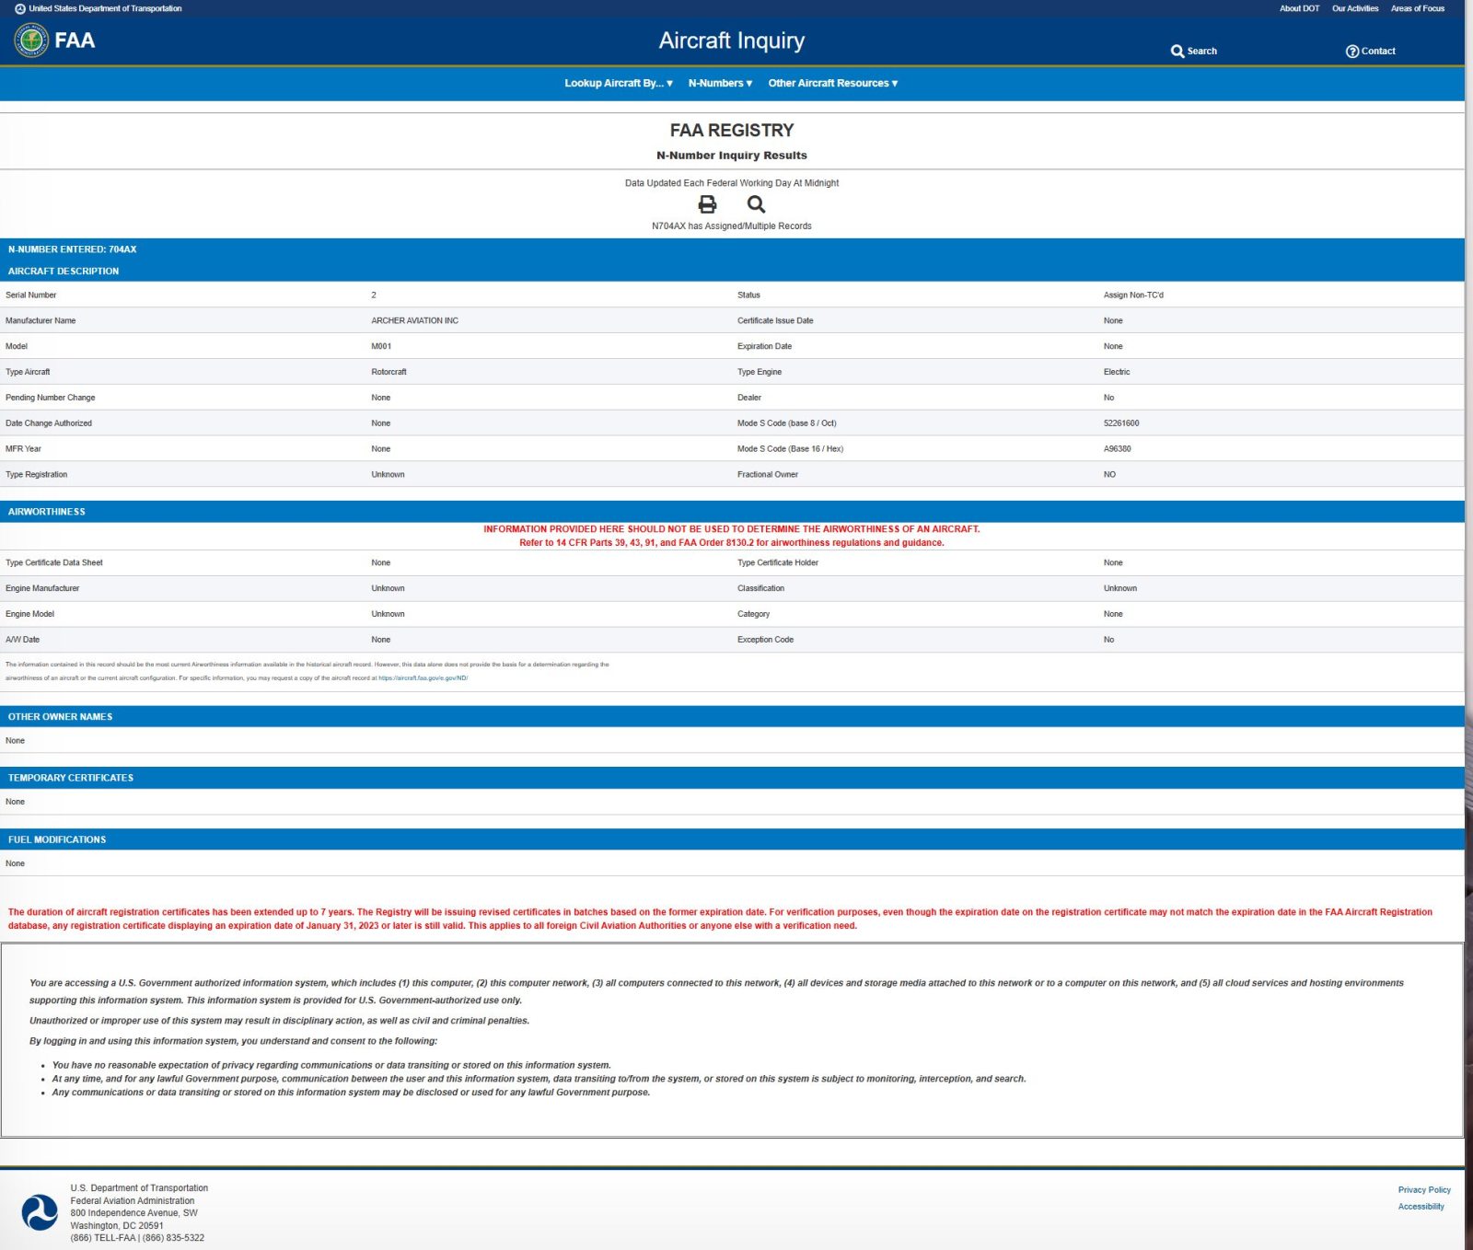Click the Type Certificate Holder label
1473x1250 pixels.
pyautogui.click(x=778, y=562)
